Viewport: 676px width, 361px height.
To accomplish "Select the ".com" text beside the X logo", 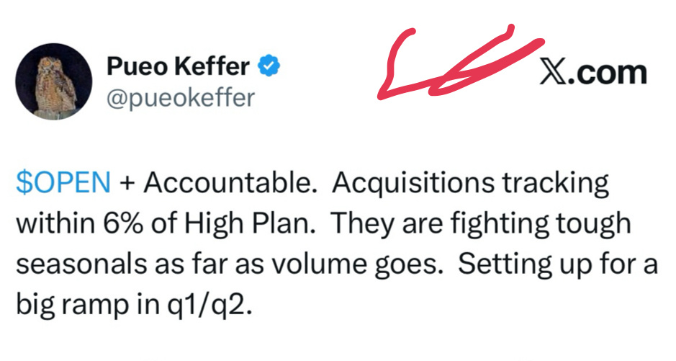I will (x=608, y=73).
